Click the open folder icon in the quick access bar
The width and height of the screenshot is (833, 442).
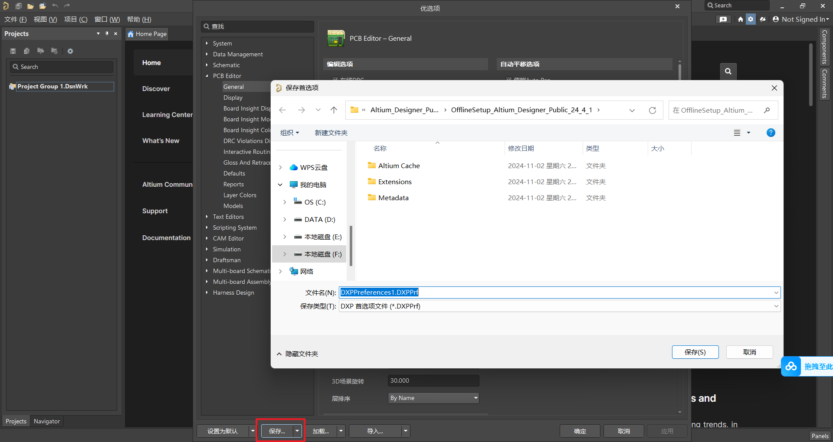click(x=30, y=6)
